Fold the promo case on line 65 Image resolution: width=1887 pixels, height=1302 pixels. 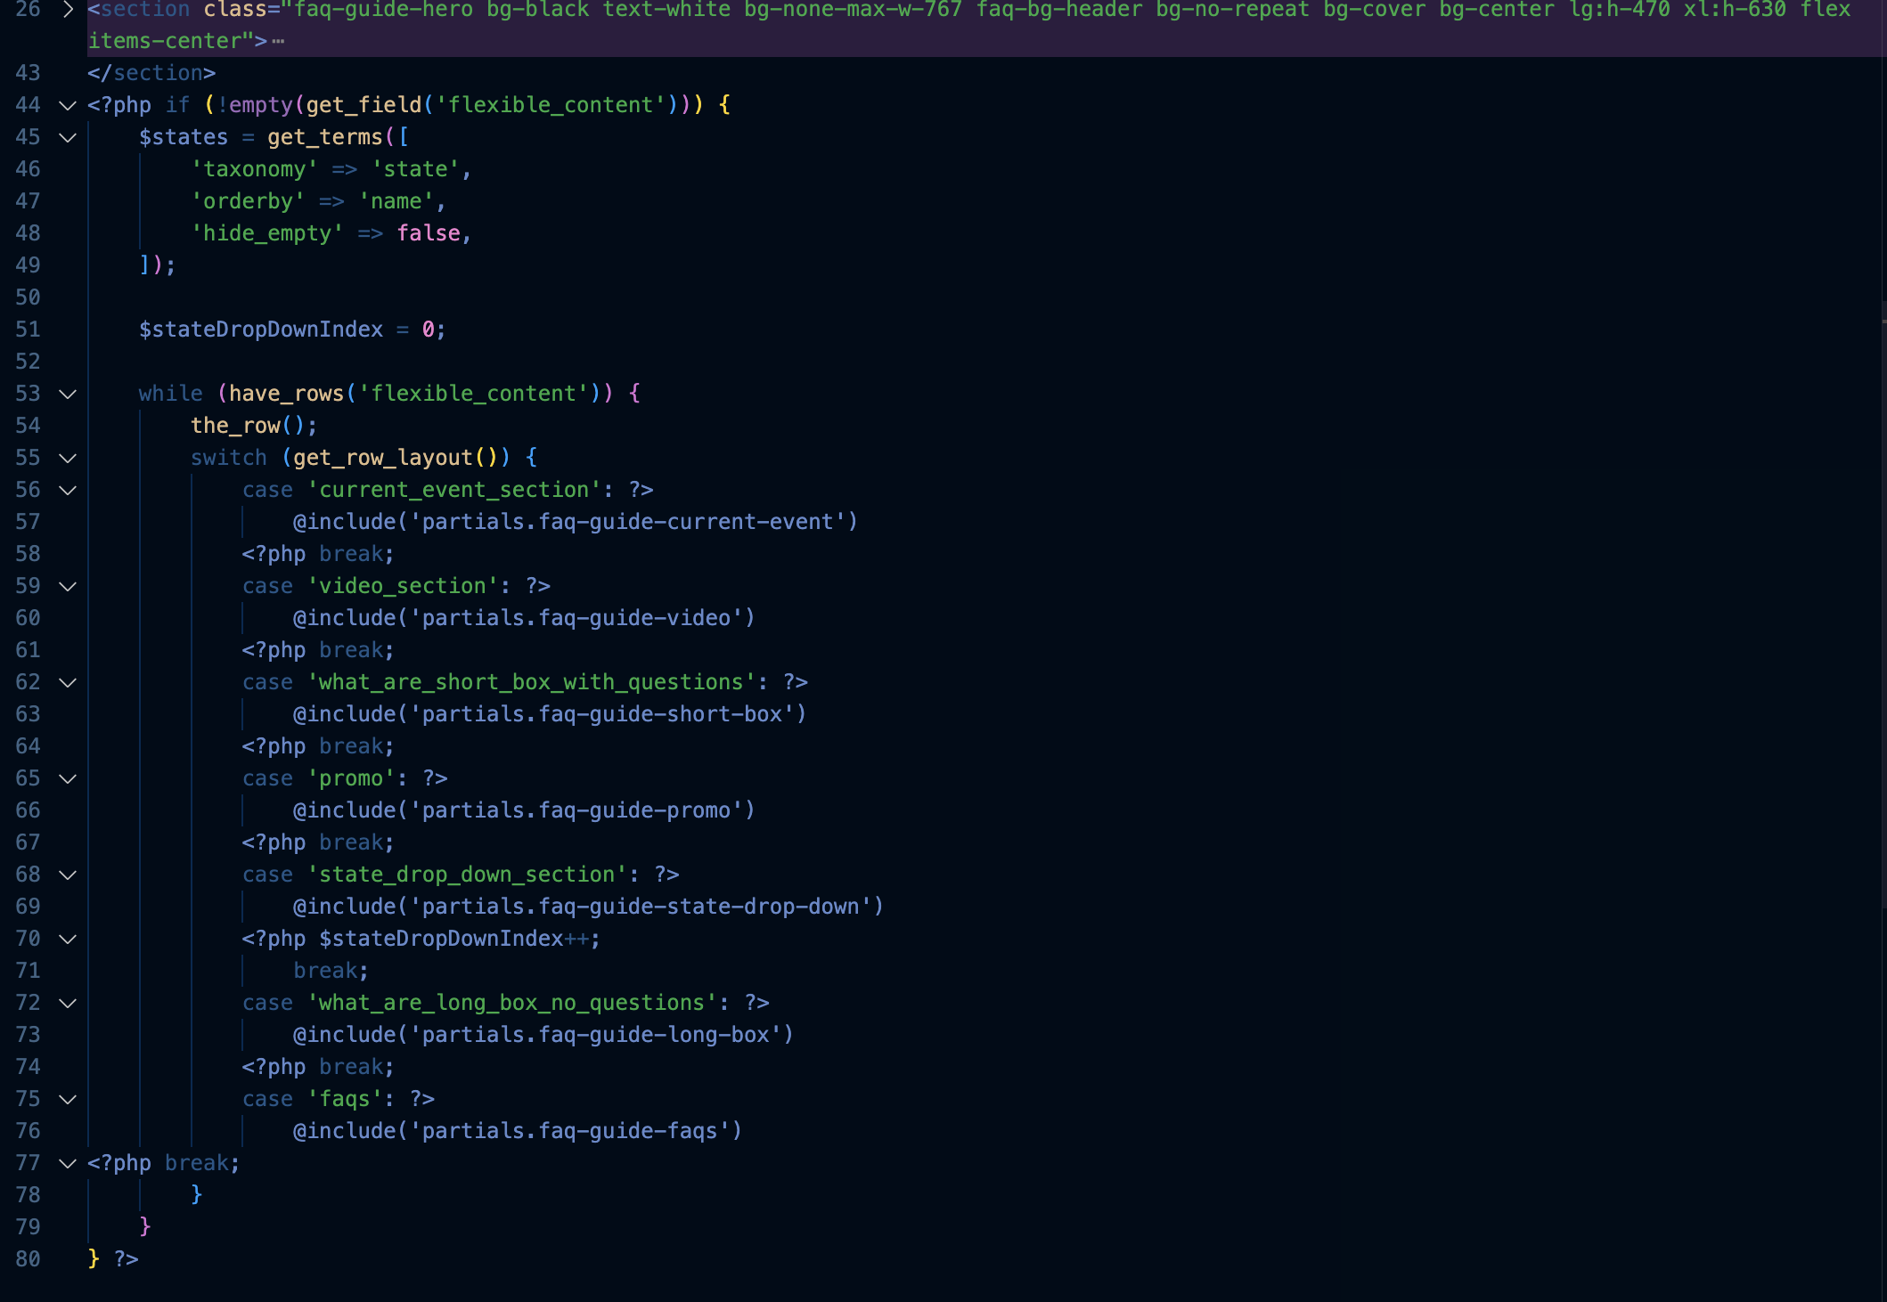tap(68, 778)
